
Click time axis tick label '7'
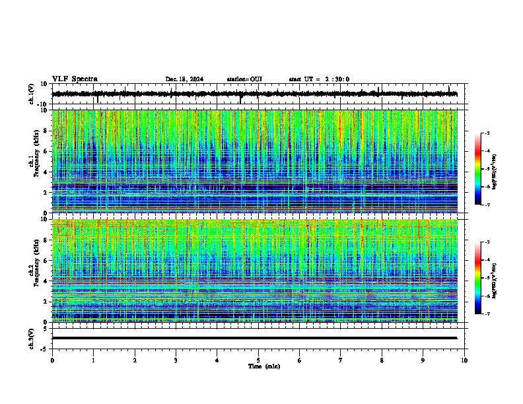coord(341,360)
